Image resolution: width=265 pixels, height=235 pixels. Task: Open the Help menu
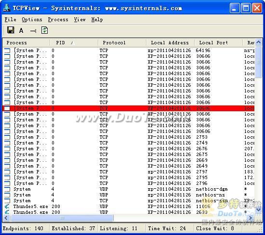[x=97, y=20]
